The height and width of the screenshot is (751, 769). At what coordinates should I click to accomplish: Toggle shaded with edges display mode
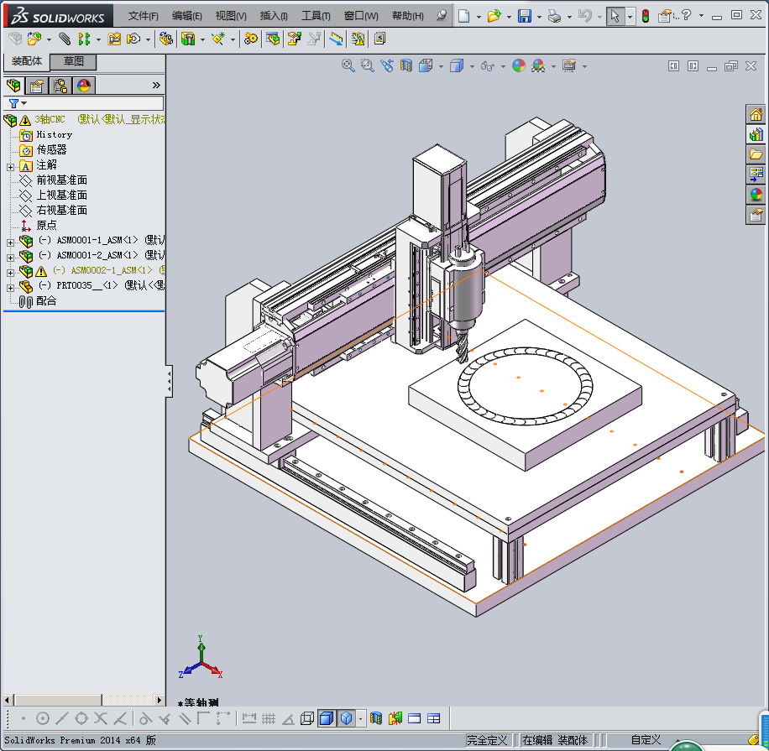327,718
